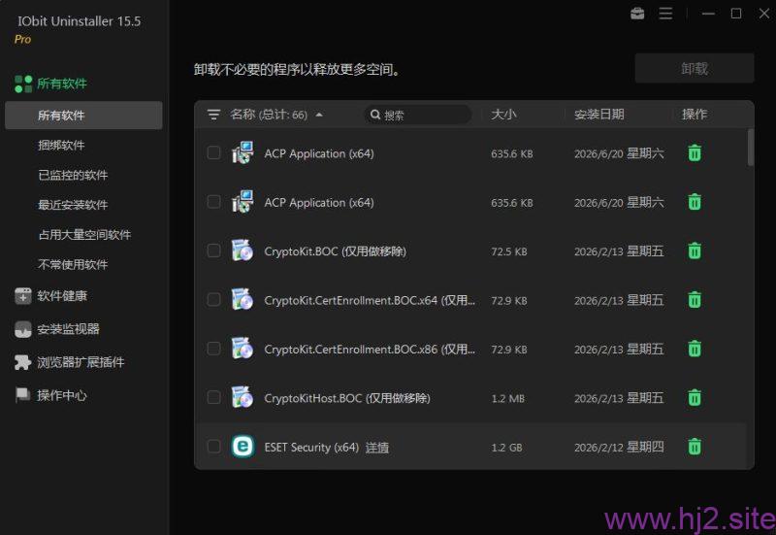Click the second ACP Application row trash icon
Image resolution: width=776 pixels, height=535 pixels.
(x=695, y=202)
